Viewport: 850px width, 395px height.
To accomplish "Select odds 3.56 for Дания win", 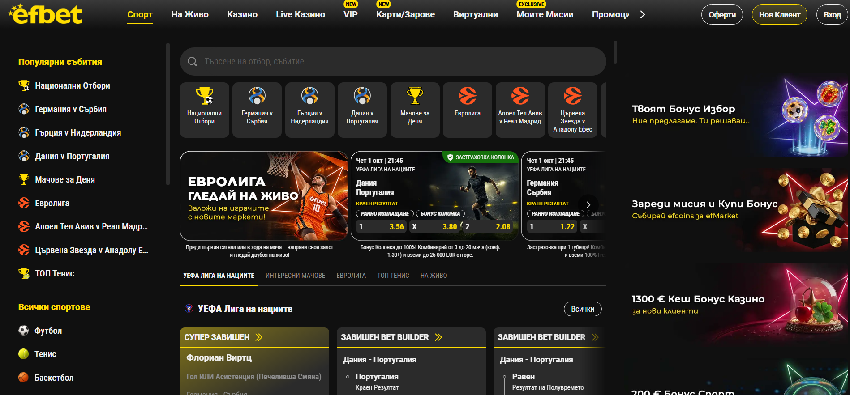I will (x=381, y=227).
